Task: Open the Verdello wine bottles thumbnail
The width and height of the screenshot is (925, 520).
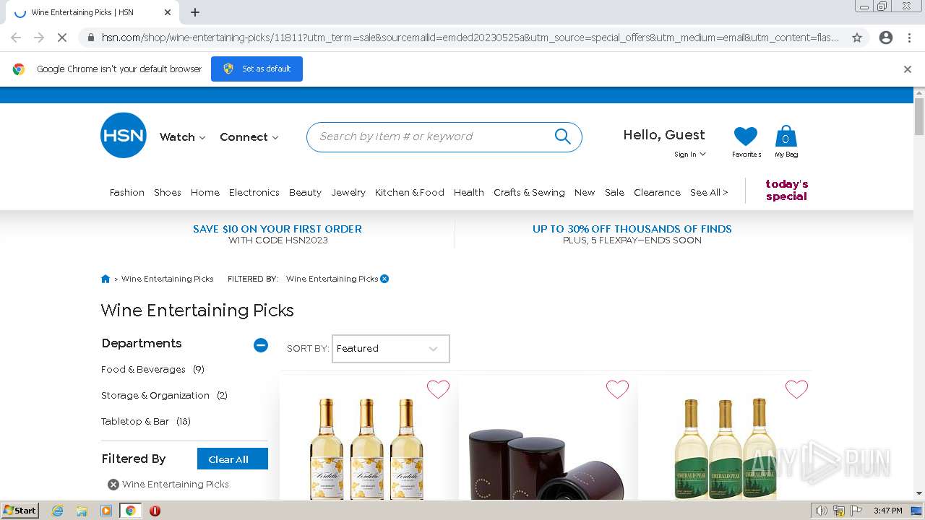Action: coord(367,447)
